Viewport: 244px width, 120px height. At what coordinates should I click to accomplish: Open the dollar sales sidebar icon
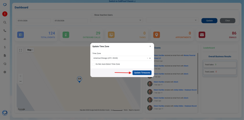5,47
